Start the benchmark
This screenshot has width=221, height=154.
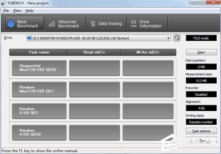coord(201,52)
